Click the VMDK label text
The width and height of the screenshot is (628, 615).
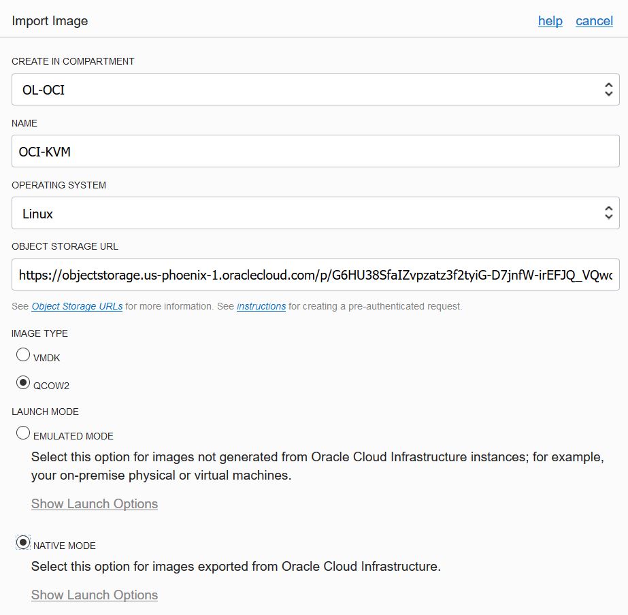click(47, 358)
